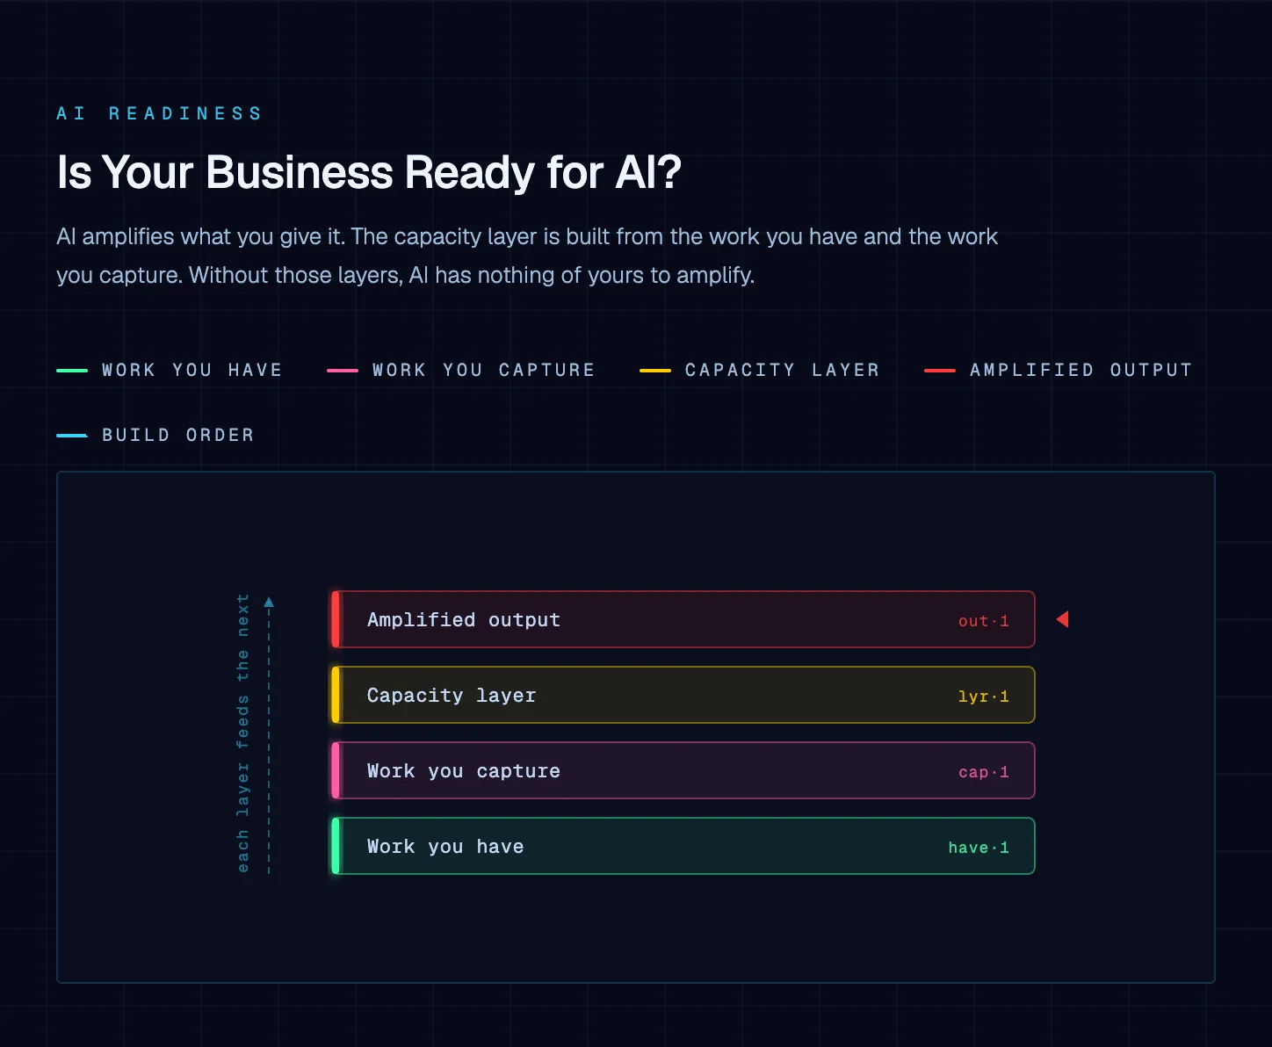Viewport: 1272px width, 1047px height.
Task: Click the Is Your Business Ready for AI? heading
Action: pyautogui.click(x=369, y=172)
